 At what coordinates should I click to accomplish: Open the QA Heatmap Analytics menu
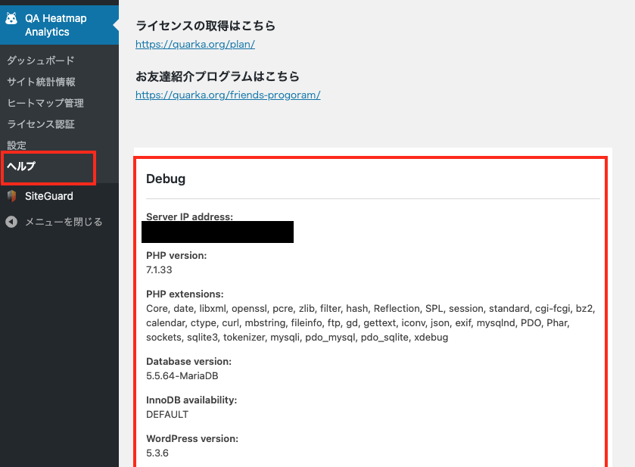coord(59,25)
